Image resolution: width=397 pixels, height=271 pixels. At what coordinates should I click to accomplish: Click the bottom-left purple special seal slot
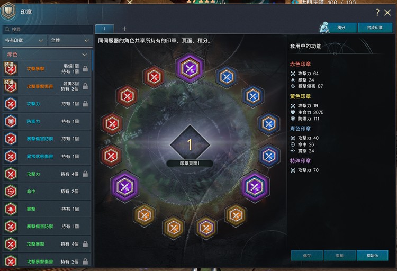125,186
